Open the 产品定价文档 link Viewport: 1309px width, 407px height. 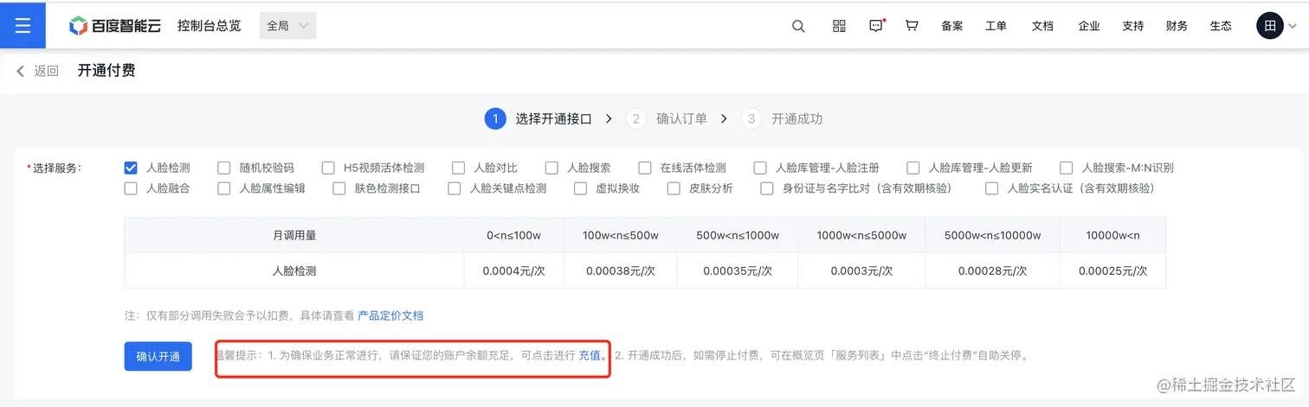pyautogui.click(x=390, y=315)
